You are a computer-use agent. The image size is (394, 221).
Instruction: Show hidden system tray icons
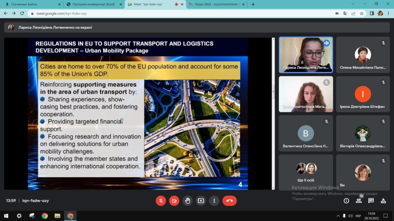click(x=338, y=216)
